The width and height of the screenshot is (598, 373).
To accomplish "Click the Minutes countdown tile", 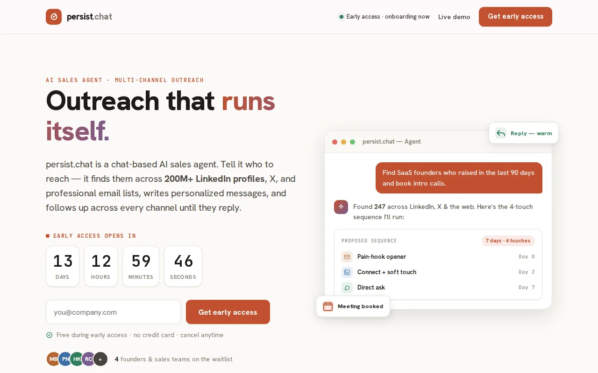I will [x=141, y=266].
